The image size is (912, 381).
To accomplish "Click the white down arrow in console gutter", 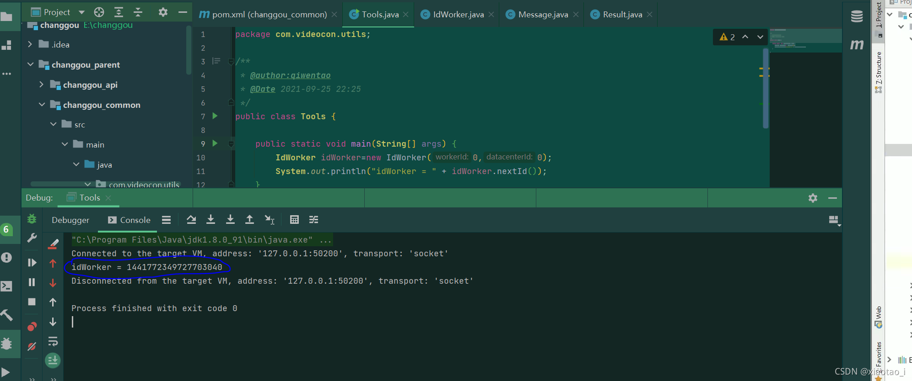I will 53,322.
